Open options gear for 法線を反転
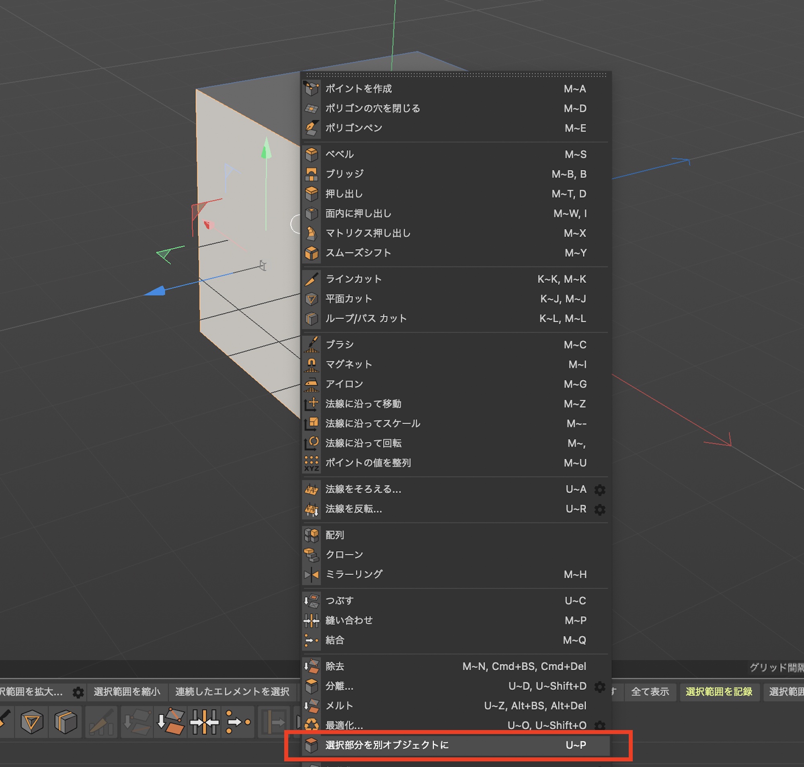804x767 pixels. click(x=599, y=509)
